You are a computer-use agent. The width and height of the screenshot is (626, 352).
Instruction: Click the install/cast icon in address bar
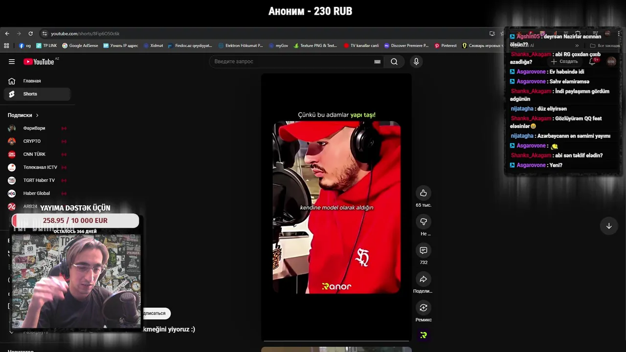[492, 34]
